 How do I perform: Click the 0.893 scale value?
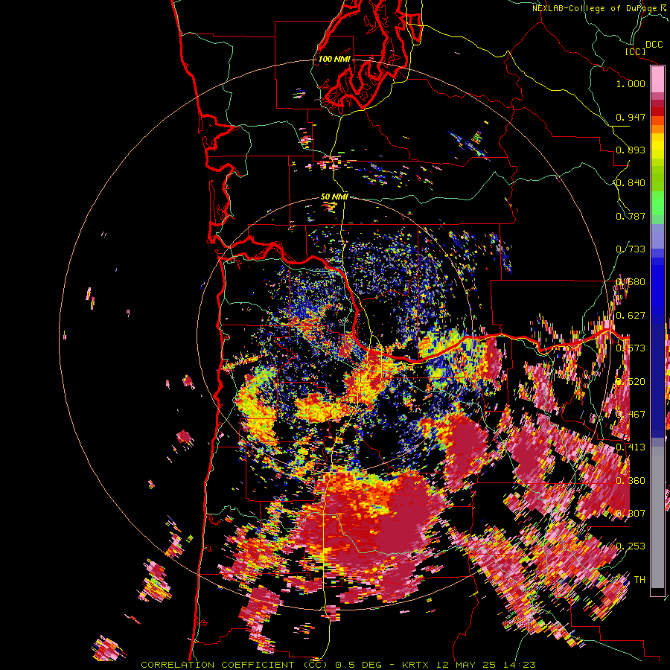coord(631,150)
